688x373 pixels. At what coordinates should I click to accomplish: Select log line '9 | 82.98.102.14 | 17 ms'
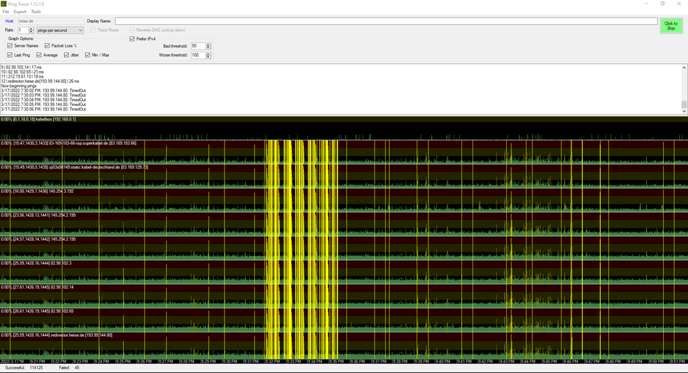click(x=21, y=67)
